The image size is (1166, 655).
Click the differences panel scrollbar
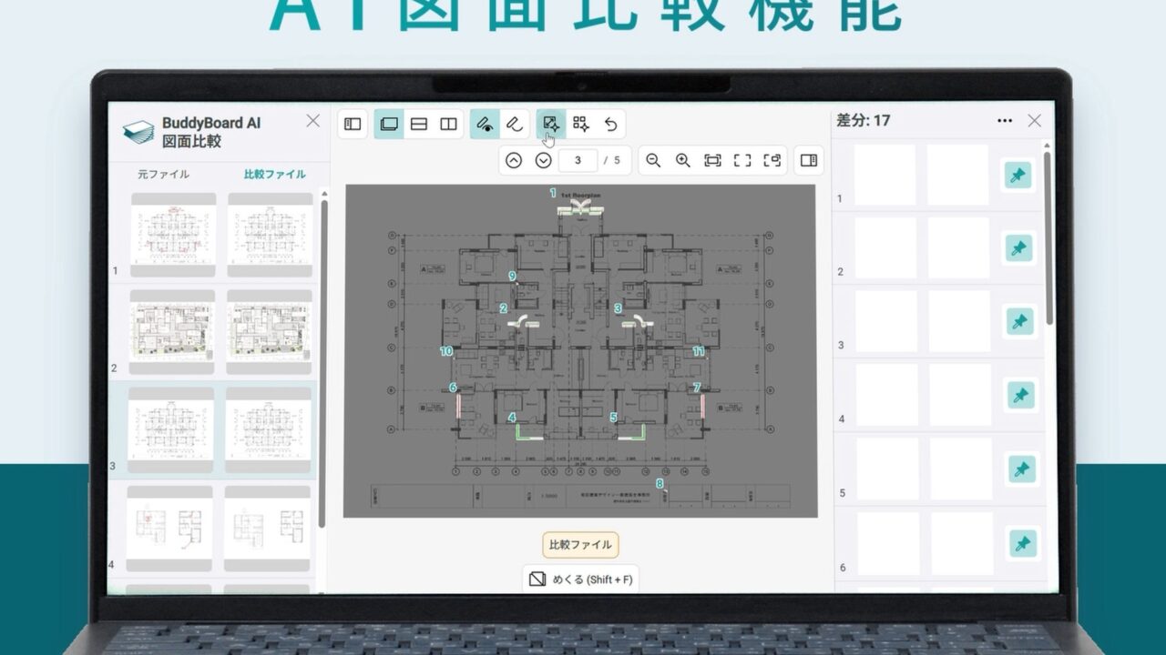(x=1047, y=238)
